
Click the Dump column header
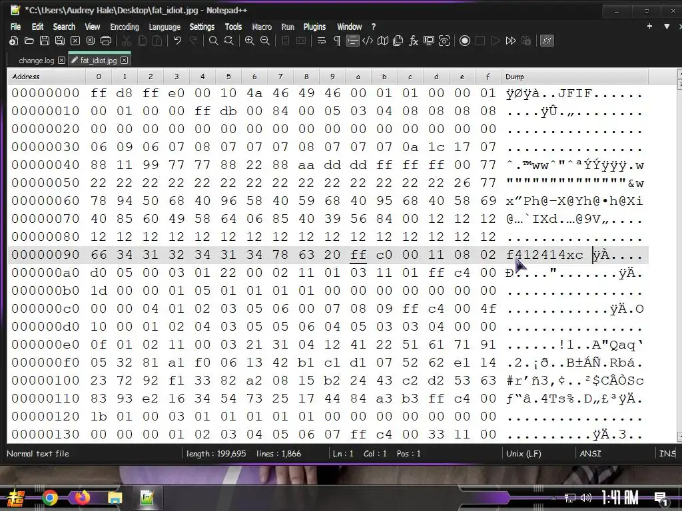[x=575, y=77]
